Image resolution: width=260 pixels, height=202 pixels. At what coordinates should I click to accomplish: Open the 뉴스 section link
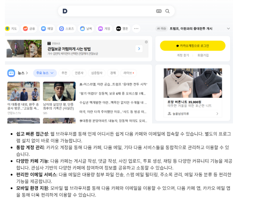(22, 73)
